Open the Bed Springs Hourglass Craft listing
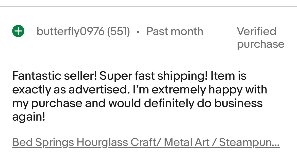The image size is (297, 164). coord(146,142)
